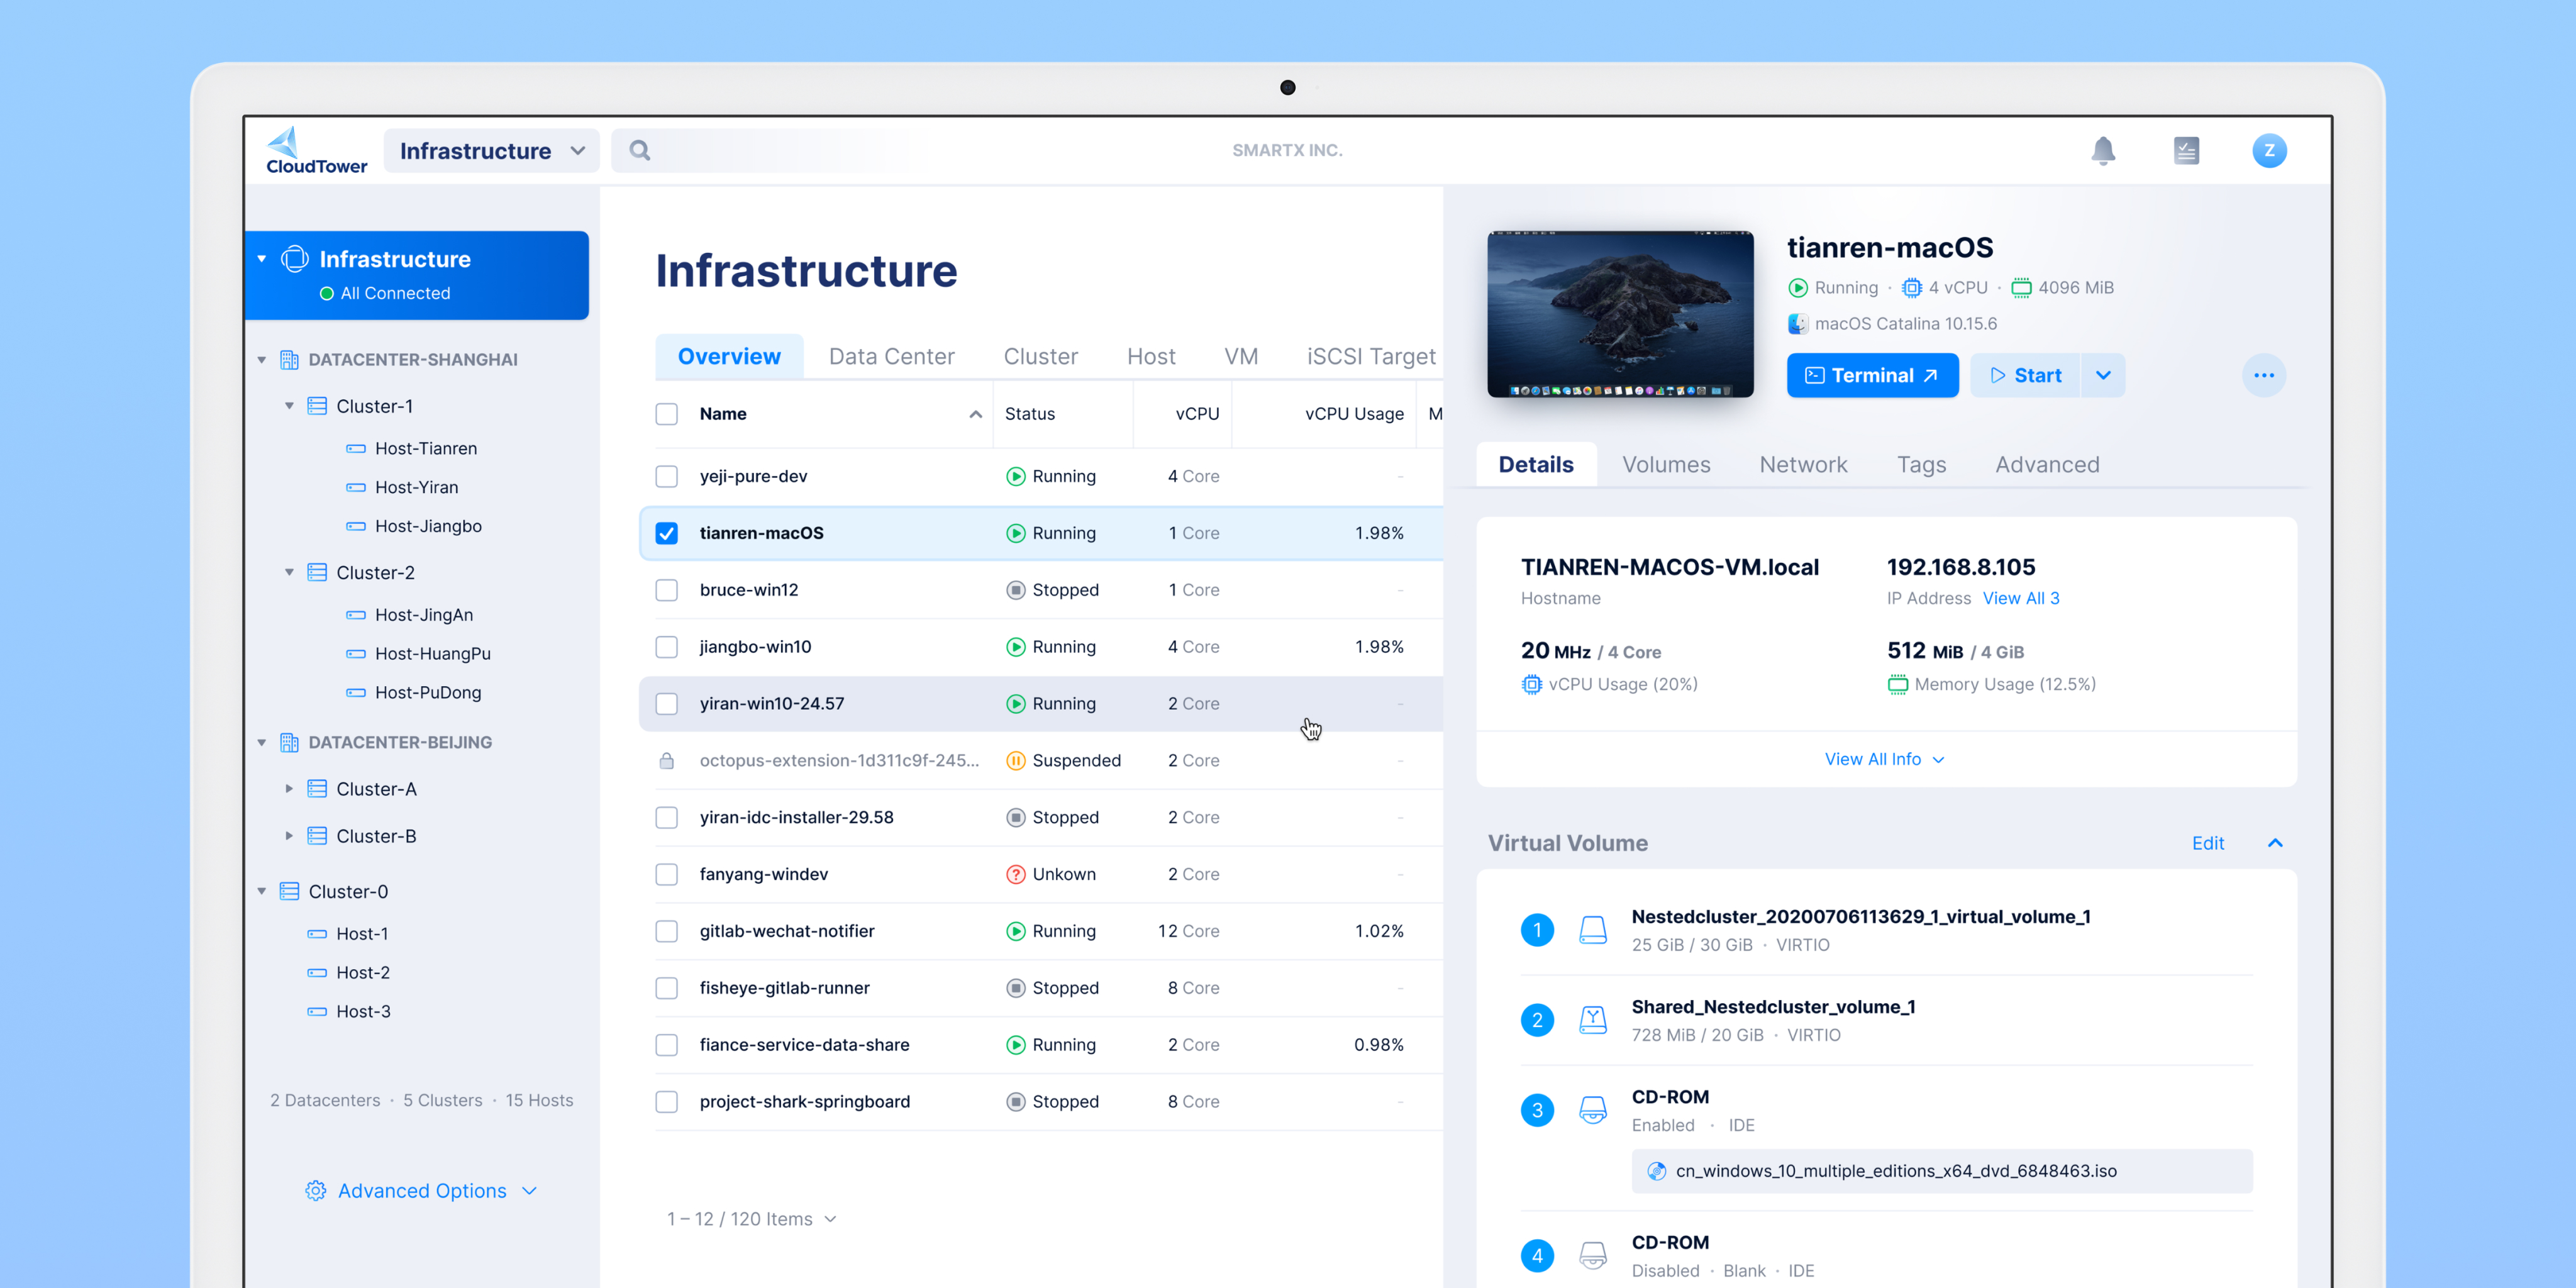Click the Shared_Nestedcluster_volume_1 disk icon

point(1592,1019)
